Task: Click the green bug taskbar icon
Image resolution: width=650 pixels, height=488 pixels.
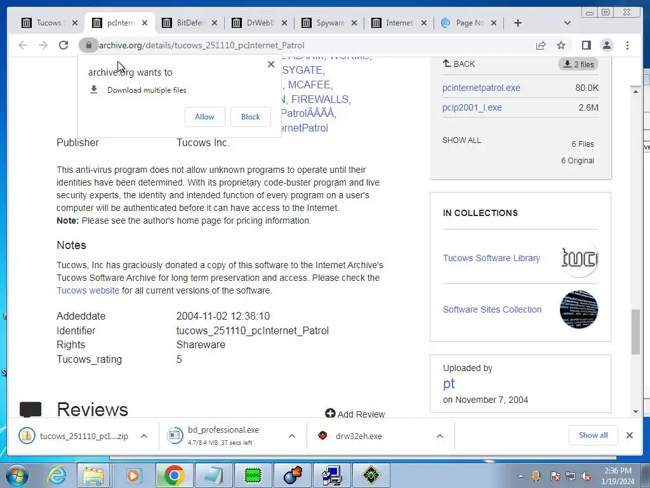Action: pyautogui.click(x=371, y=475)
